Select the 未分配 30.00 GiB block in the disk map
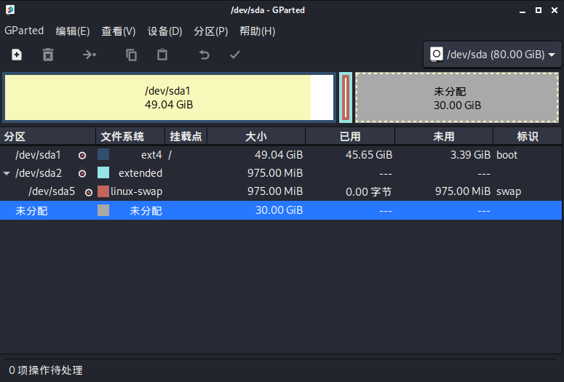The image size is (564, 382). [x=457, y=98]
